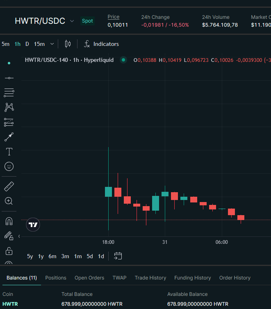Click the total balance 678.999,00000000 HWTR

pos(92,304)
